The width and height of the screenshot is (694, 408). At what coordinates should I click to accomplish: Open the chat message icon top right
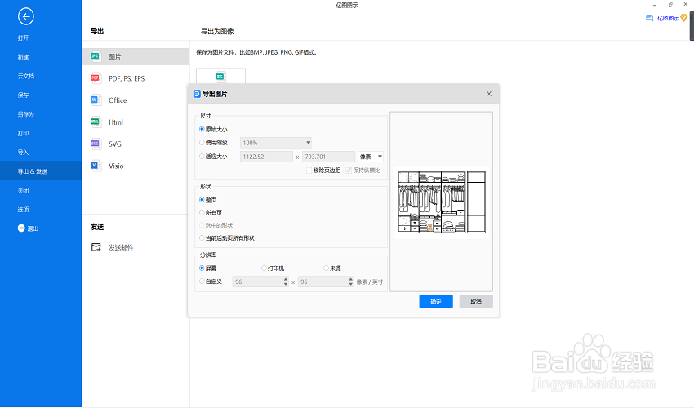coord(649,18)
